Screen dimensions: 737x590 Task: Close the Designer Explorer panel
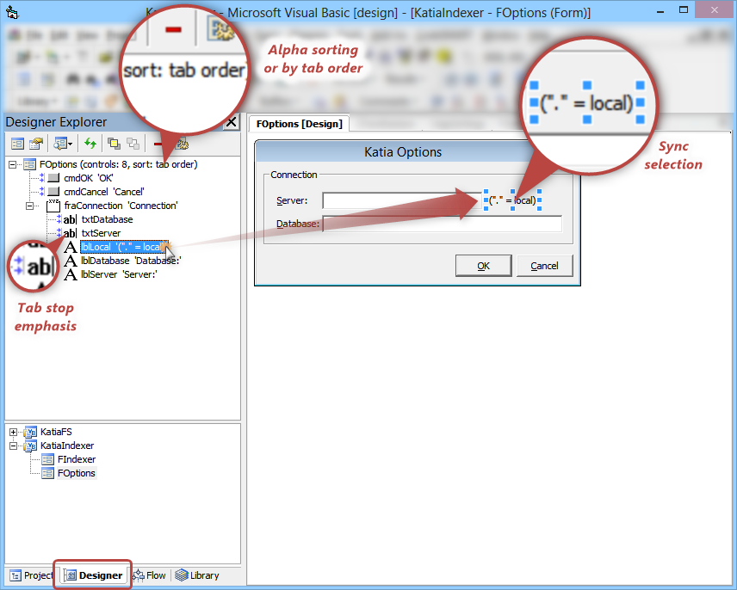click(232, 122)
